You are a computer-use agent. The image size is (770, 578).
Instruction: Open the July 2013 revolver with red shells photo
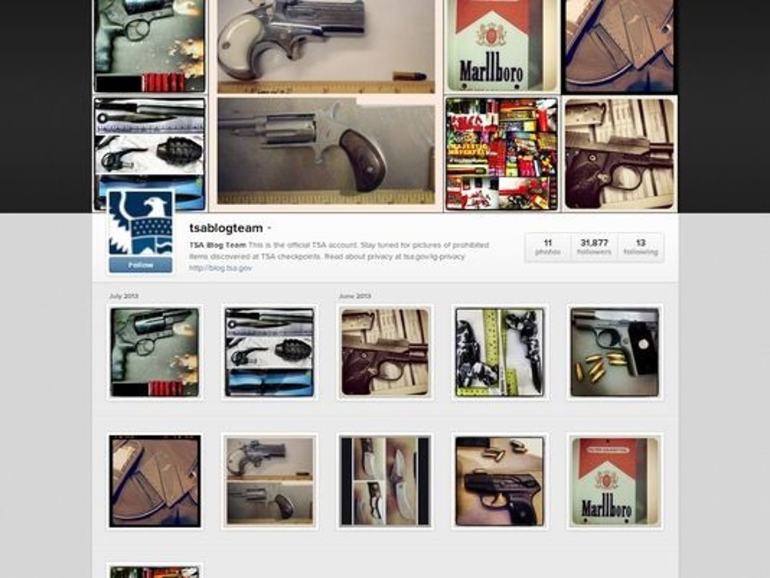[155, 352]
